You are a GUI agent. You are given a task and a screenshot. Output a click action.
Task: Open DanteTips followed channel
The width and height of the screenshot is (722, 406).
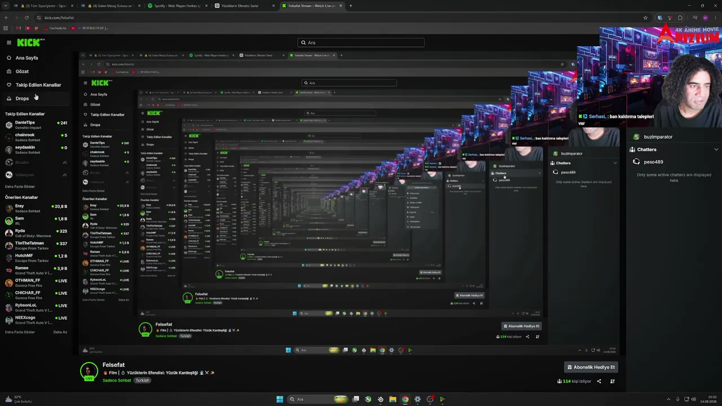click(x=36, y=125)
